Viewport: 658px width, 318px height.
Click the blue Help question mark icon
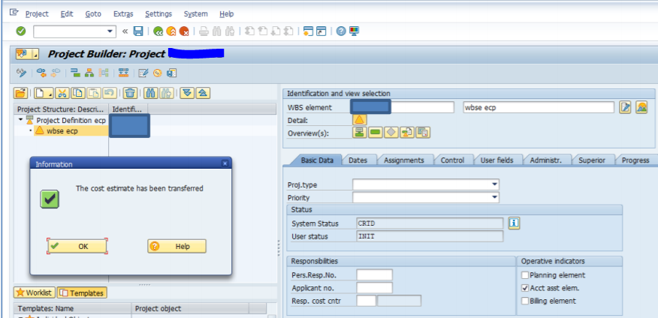[x=341, y=31]
